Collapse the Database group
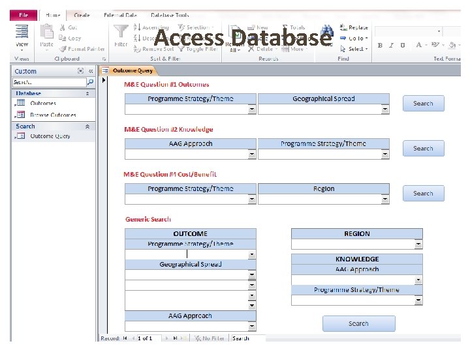Screen dimensions: 470x352 [x=87, y=93]
